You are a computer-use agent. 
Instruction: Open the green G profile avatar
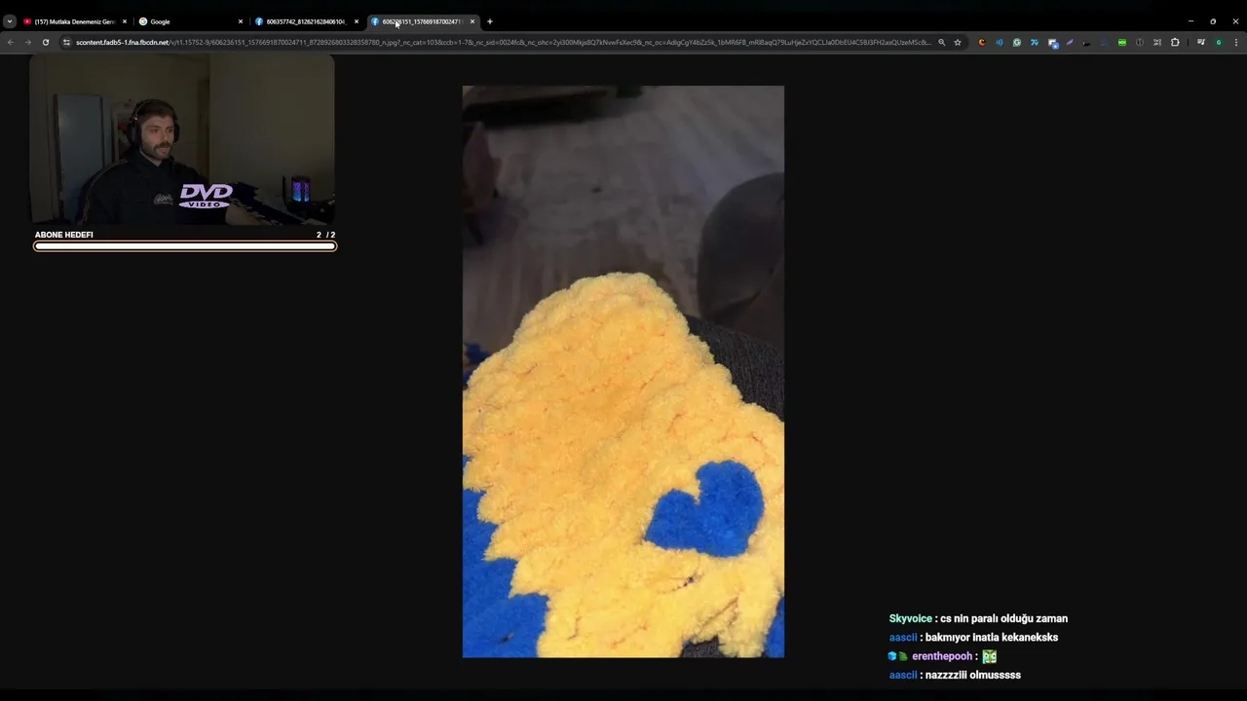tap(1219, 42)
